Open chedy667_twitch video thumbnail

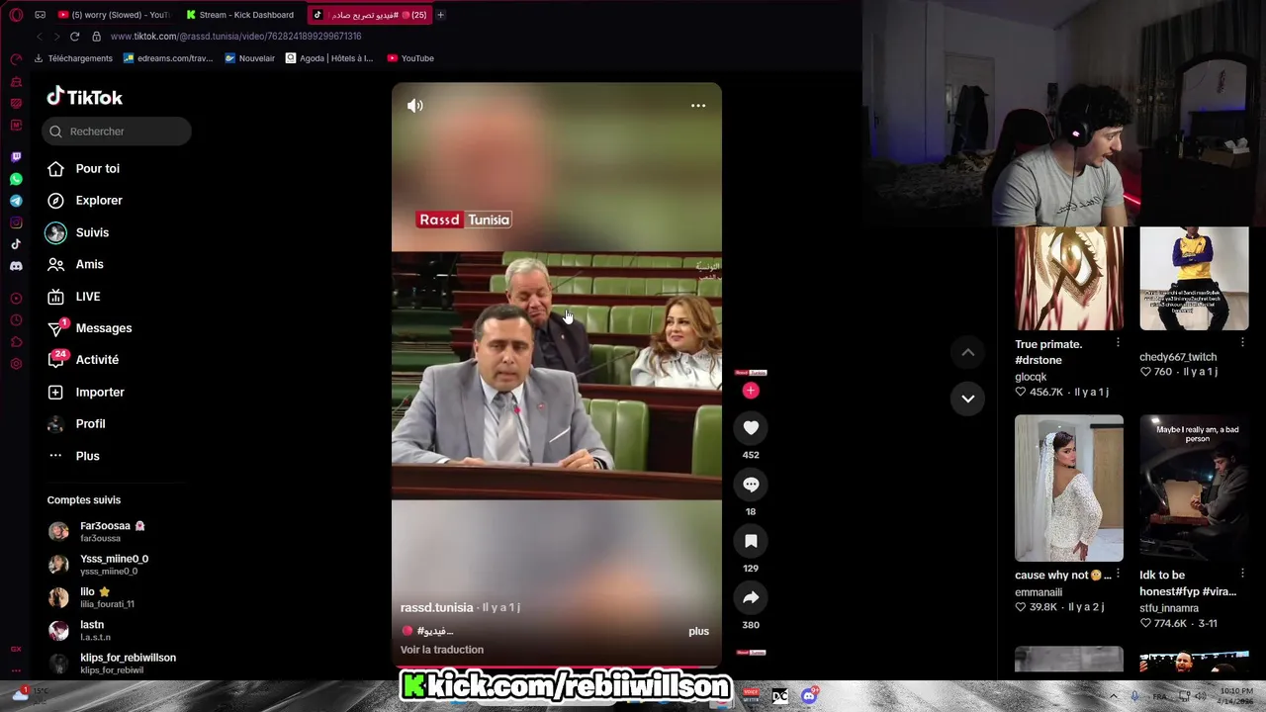pos(1194,279)
